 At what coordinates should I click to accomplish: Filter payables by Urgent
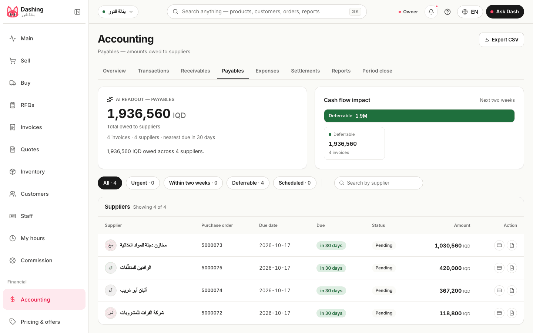tap(143, 183)
